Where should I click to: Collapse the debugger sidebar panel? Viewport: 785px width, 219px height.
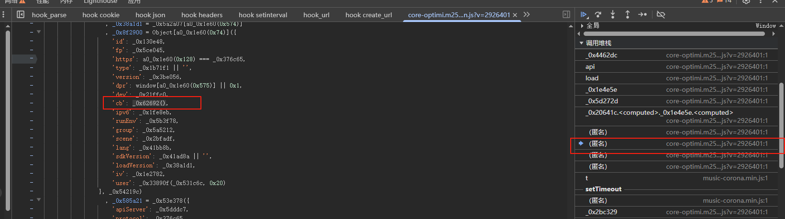point(566,15)
